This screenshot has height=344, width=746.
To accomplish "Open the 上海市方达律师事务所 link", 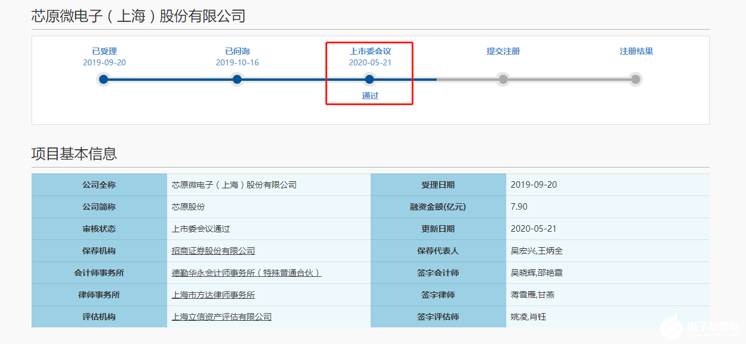I will click(x=213, y=295).
